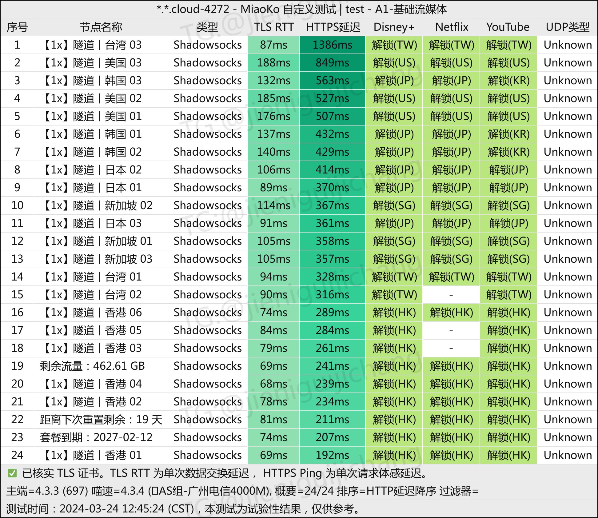The image size is (598, 518).
Task: Select node 【1x】隧道 | 香港 04
Action: (91, 384)
